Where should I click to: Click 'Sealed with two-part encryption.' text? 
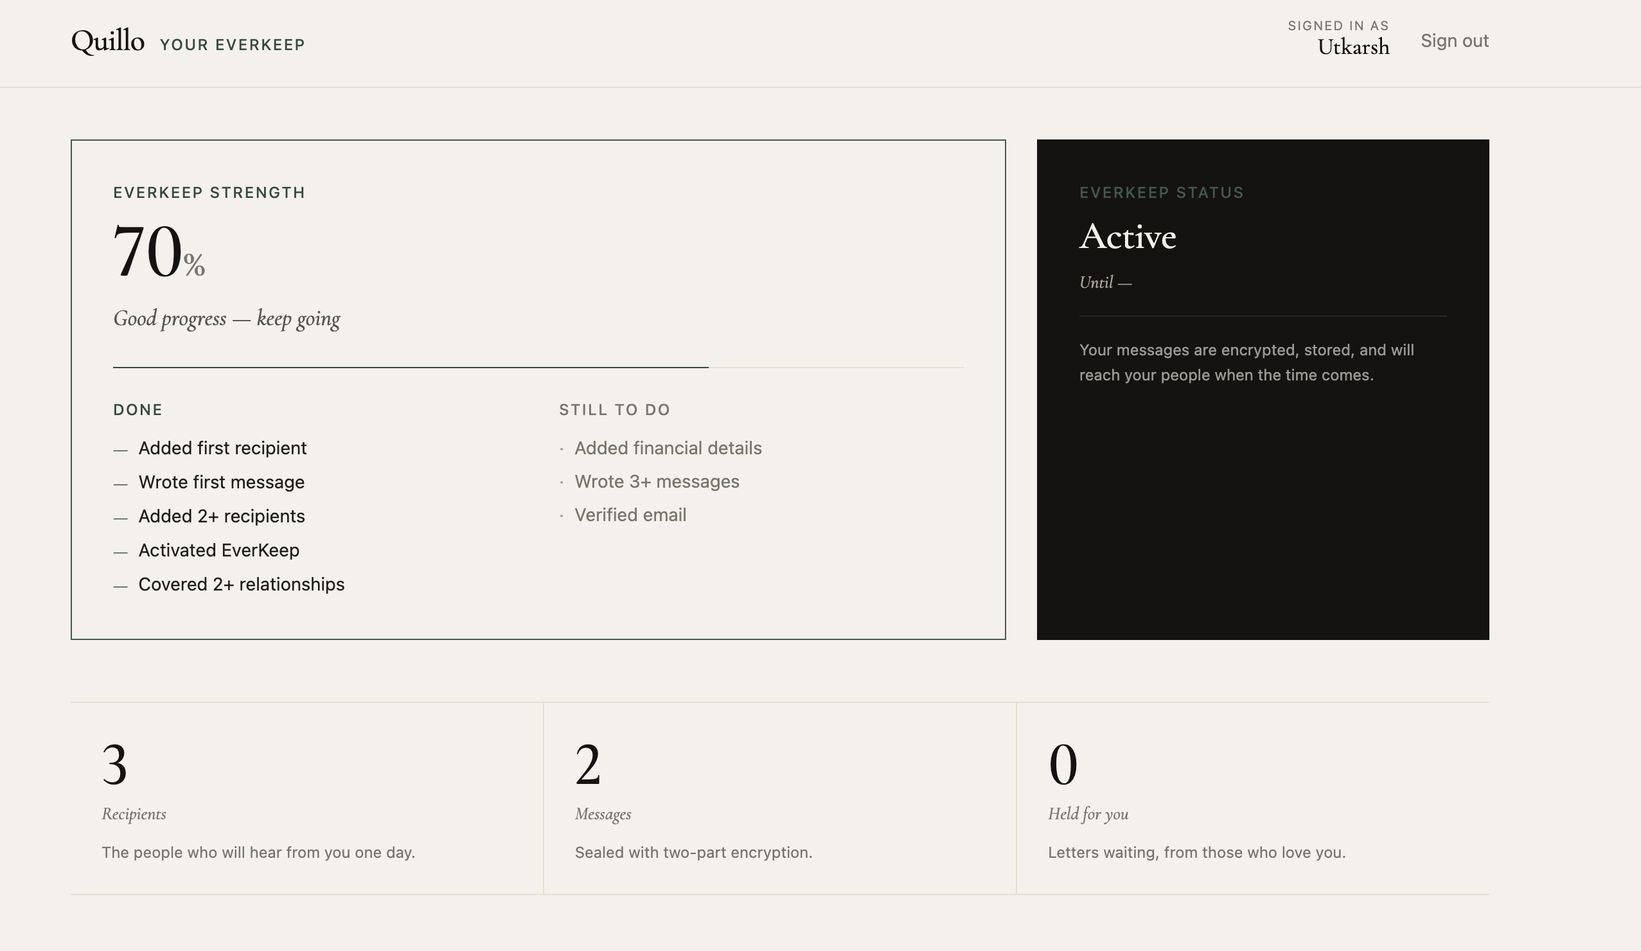click(x=693, y=853)
